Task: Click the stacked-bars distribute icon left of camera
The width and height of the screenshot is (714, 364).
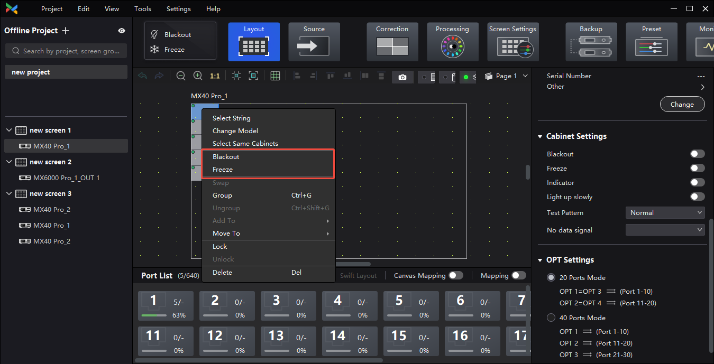Action: [381, 76]
